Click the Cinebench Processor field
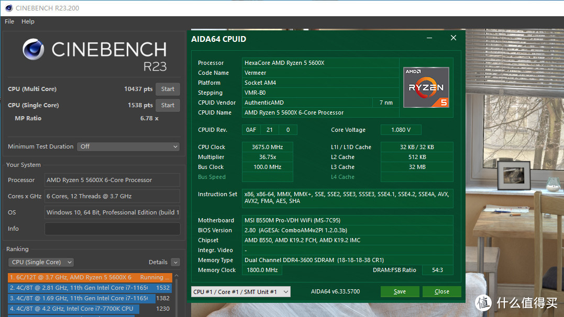This screenshot has width=564, height=317. (x=112, y=180)
